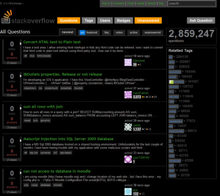Click the java tag in Related Tags
The image size is (220, 196).
pyautogui.click(x=172, y=62)
